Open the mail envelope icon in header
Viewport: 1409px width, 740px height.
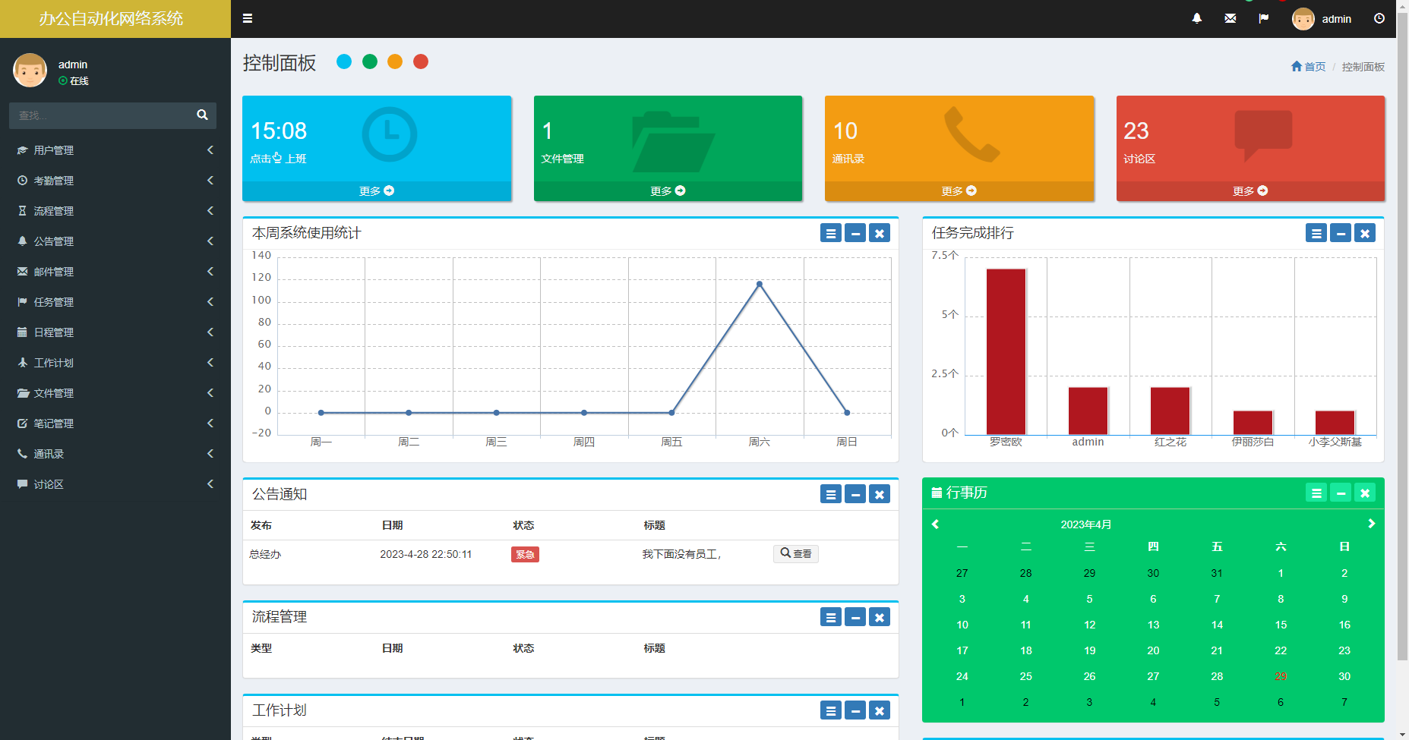click(1231, 18)
